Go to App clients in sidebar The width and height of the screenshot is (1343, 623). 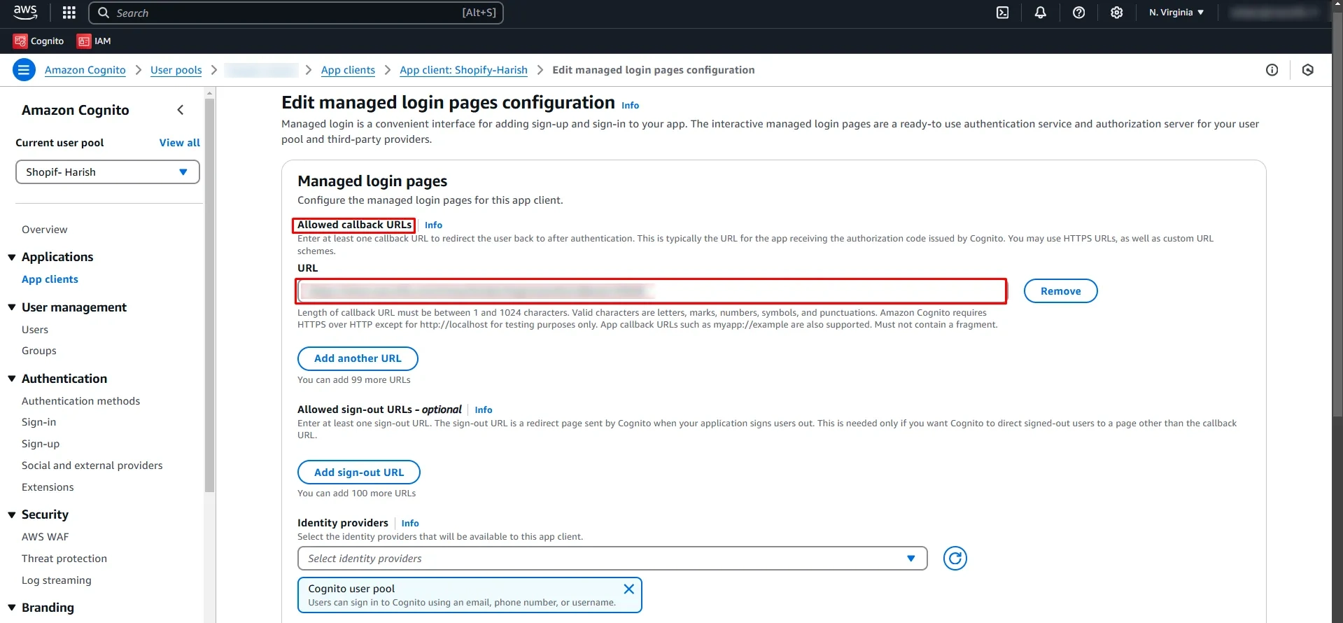point(50,279)
